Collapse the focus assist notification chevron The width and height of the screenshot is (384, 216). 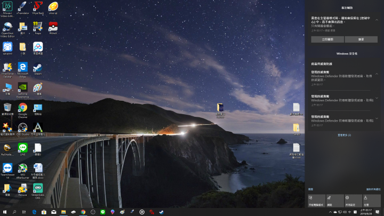pos(377,20)
